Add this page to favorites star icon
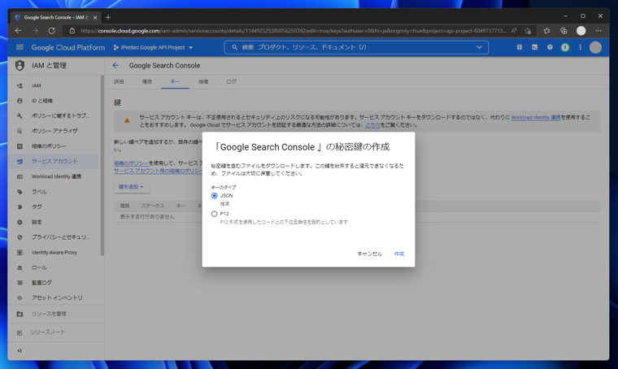 coord(528,31)
